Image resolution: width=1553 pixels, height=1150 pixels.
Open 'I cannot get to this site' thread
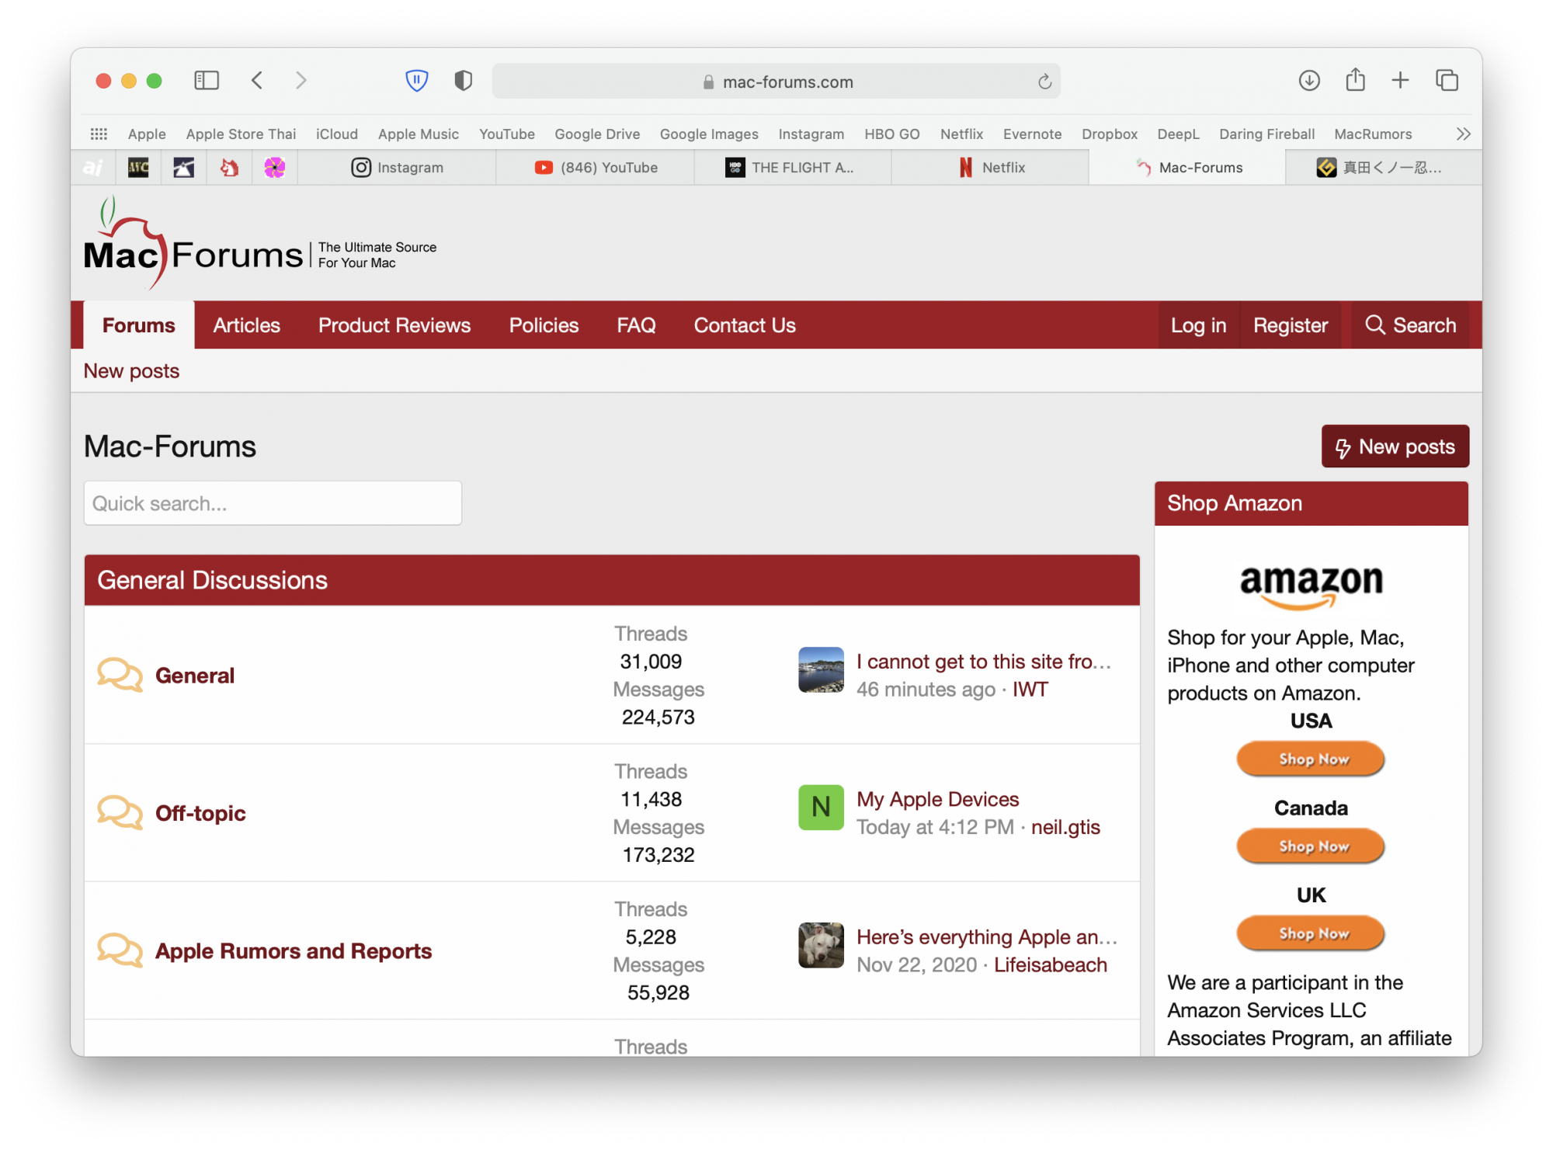point(984,662)
